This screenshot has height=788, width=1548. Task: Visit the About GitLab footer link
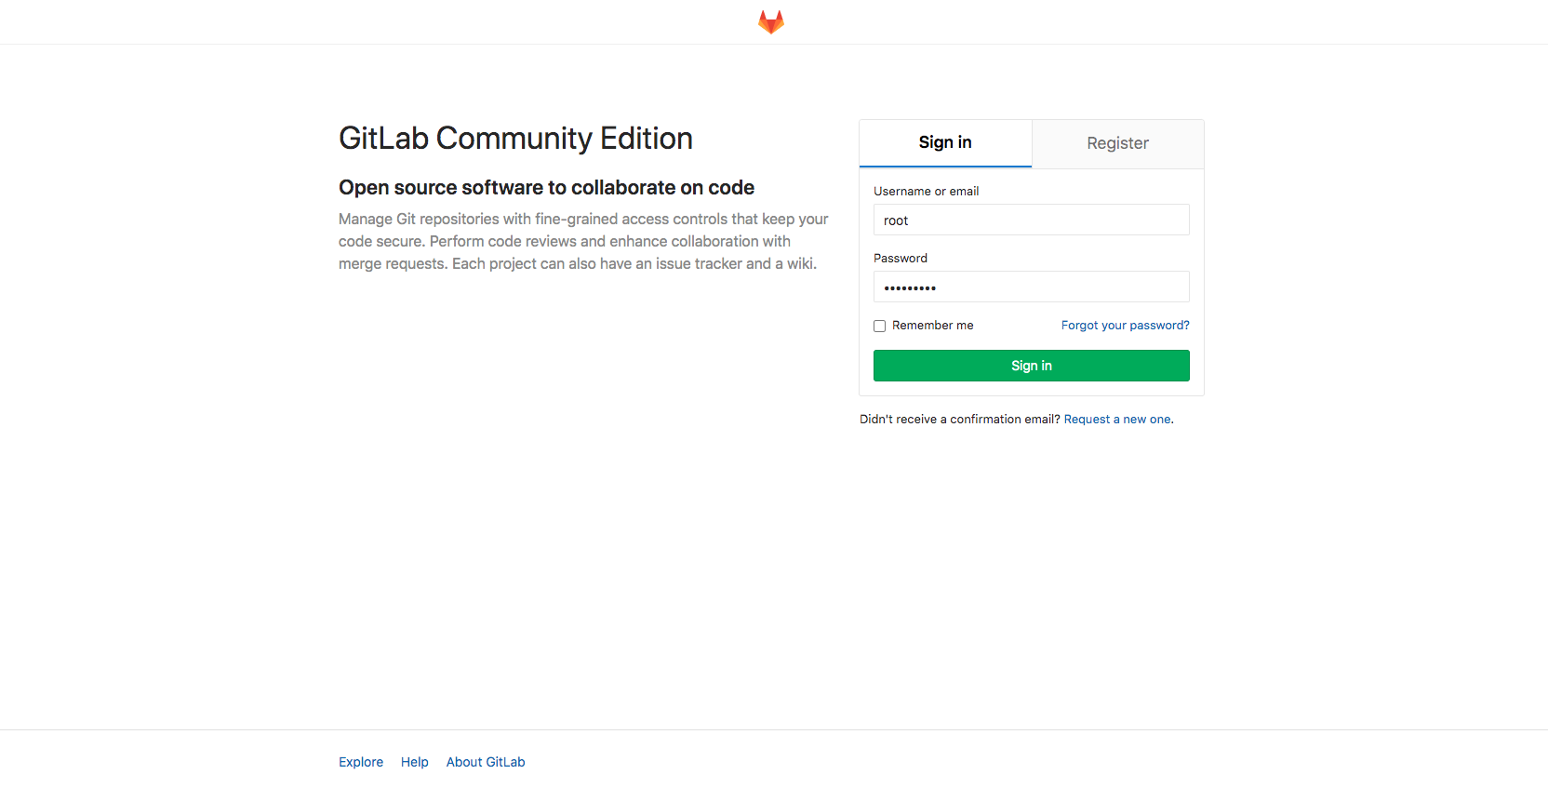(486, 762)
